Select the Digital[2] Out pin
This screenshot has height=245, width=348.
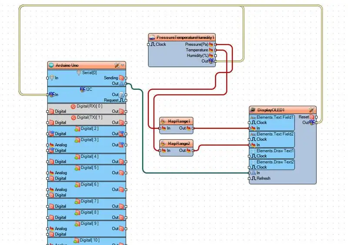[x=126, y=134]
